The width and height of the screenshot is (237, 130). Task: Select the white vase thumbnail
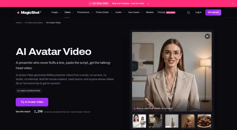(x=172, y=121)
